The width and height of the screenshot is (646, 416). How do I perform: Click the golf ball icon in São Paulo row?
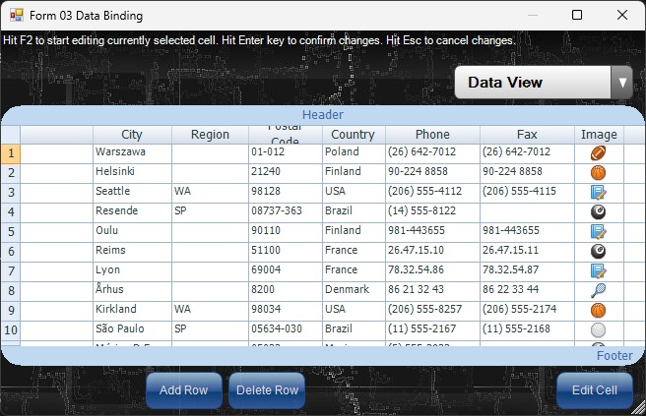click(x=598, y=329)
